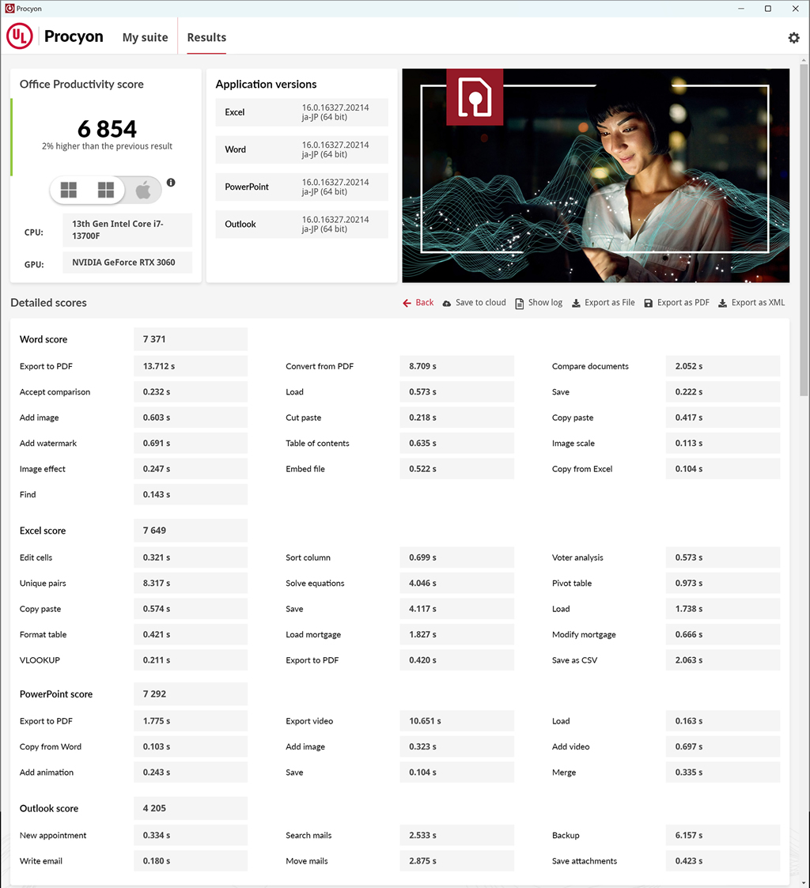This screenshot has height=888, width=810.
Task: Click Save as CSV value 2.063 s
Action: coord(723,660)
